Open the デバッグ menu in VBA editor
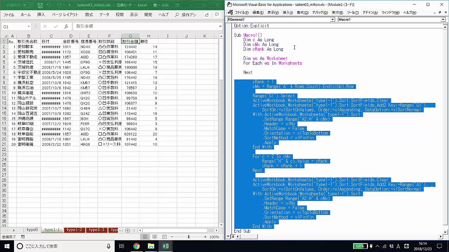Viewport: 449px width, 252px height. 320,13
